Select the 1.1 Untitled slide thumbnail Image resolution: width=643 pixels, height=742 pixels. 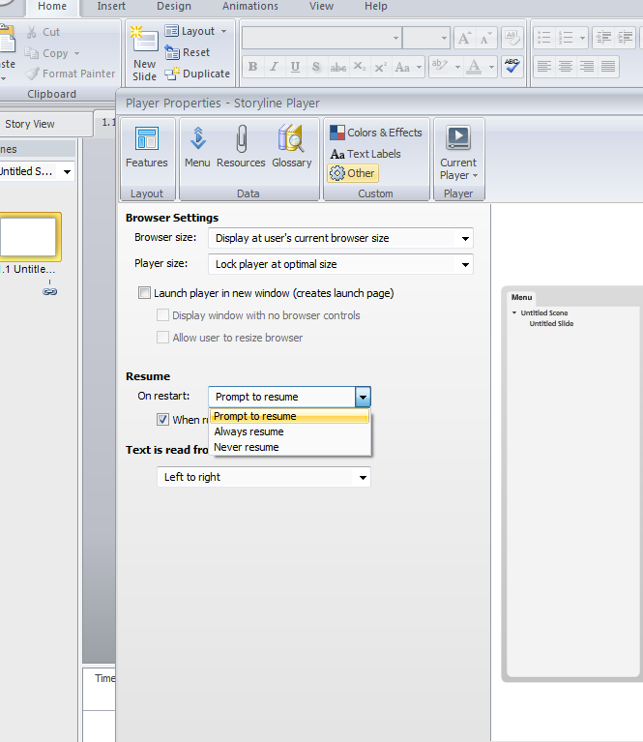pyautogui.click(x=29, y=237)
